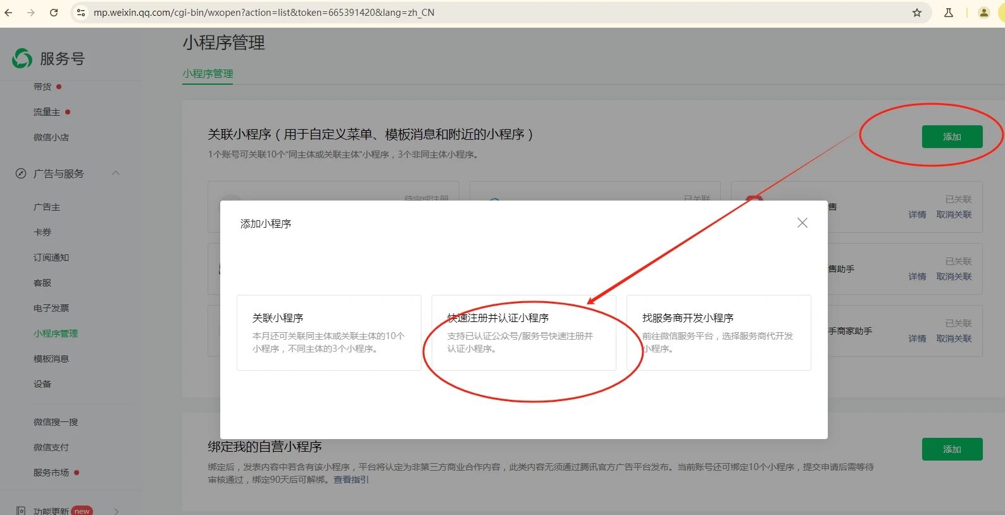Screen dimensions: 1005x515
Task: Click the green 服务号 logo
Action: point(22,58)
